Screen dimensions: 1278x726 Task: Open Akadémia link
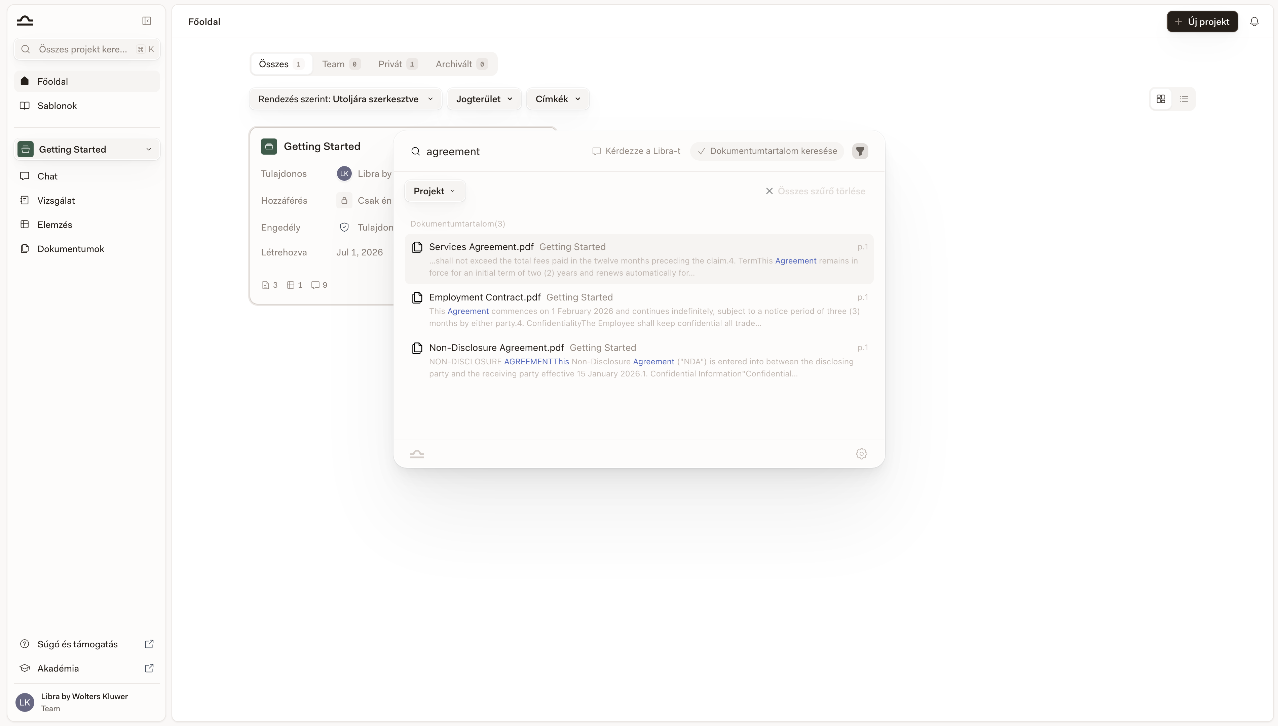87,668
